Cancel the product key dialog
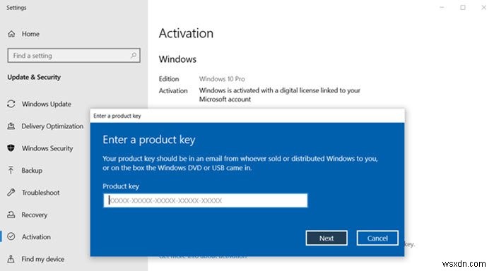 pyautogui.click(x=377, y=238)
